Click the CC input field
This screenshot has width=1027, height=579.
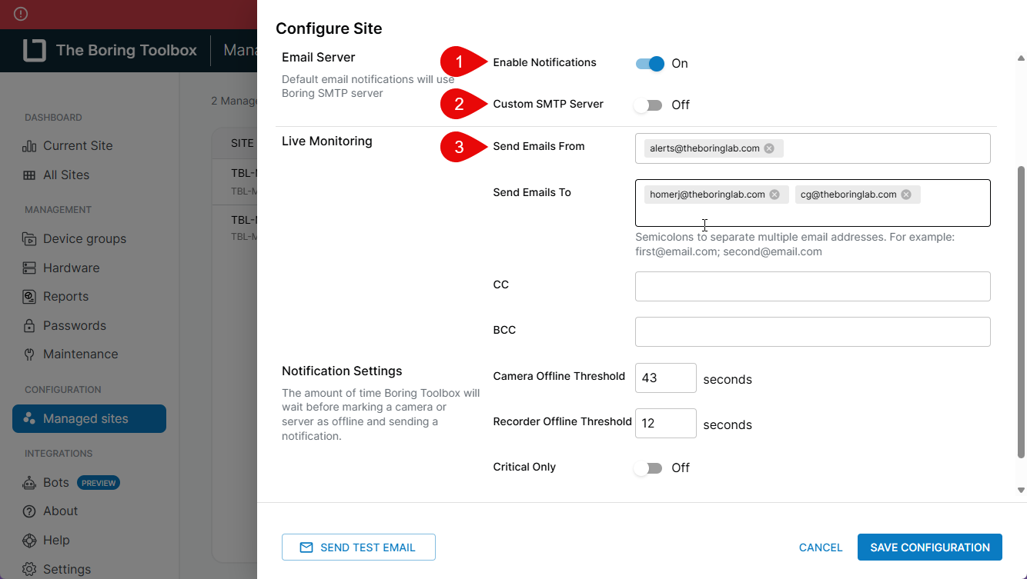tap(812, 286)
